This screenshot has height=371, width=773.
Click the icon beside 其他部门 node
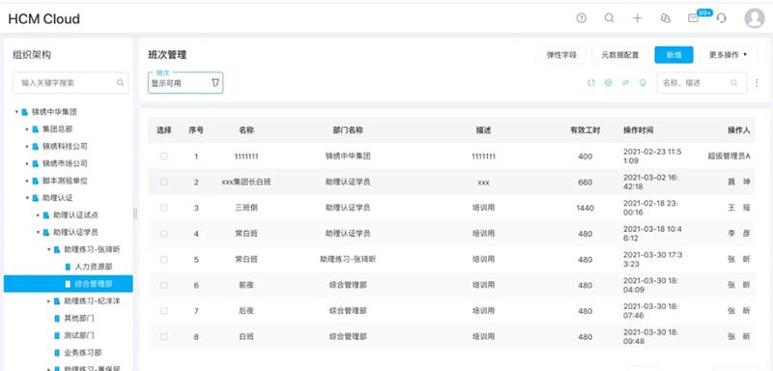(57, 318)
